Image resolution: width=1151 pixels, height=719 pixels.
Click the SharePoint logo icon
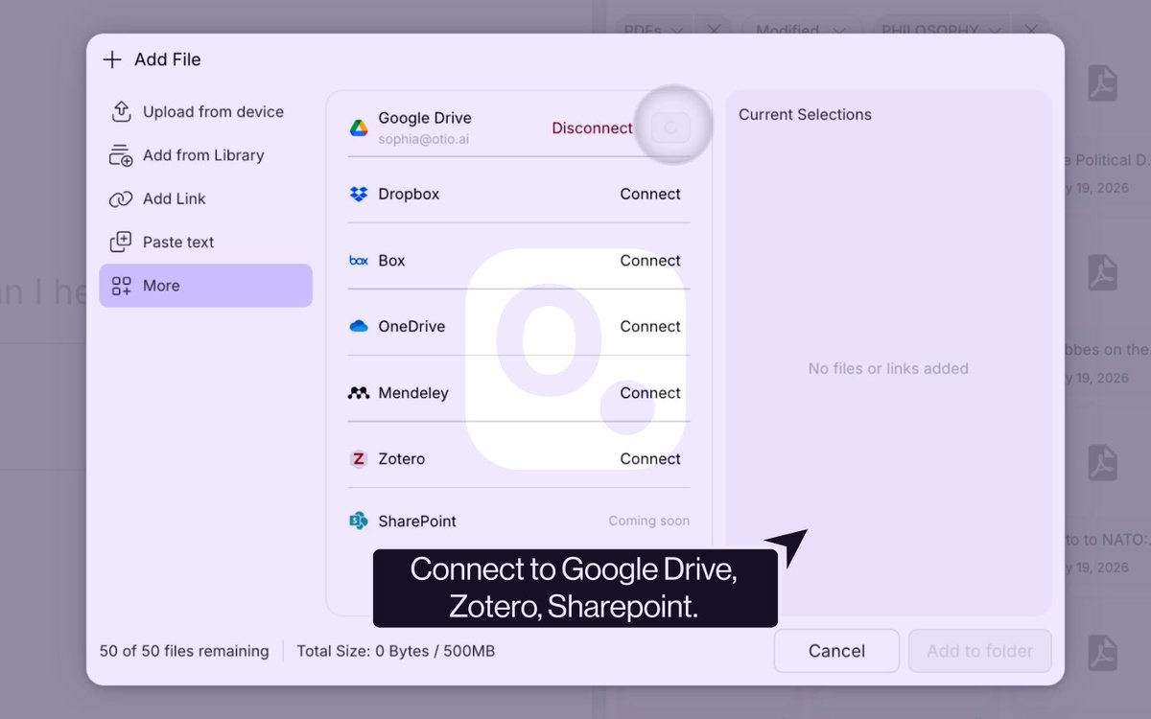[x=359, y=521]
